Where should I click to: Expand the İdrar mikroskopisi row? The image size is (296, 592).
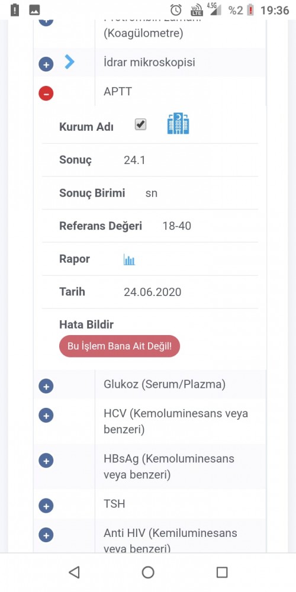point(46,65)
